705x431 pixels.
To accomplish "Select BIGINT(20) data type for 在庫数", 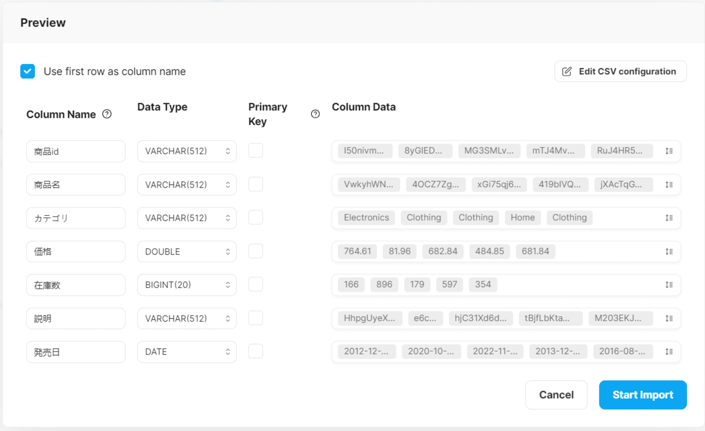I will tap(186, 284).
